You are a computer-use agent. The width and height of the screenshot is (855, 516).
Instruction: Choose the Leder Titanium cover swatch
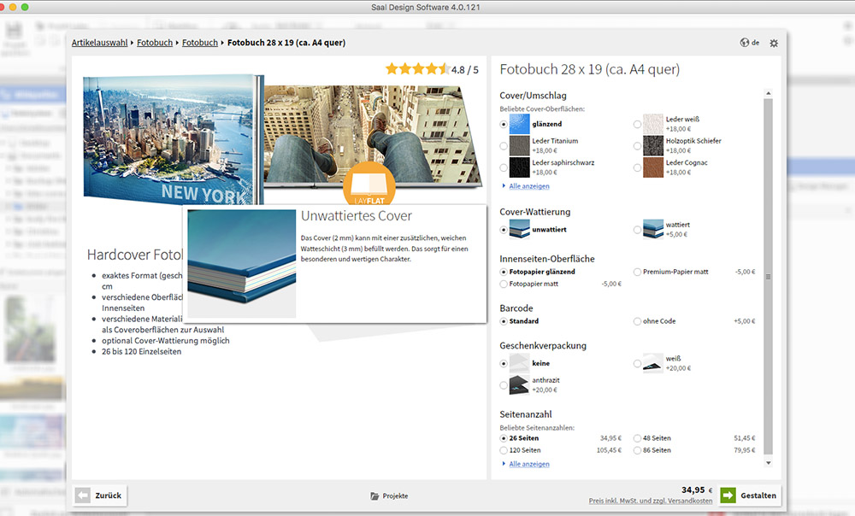519,146
